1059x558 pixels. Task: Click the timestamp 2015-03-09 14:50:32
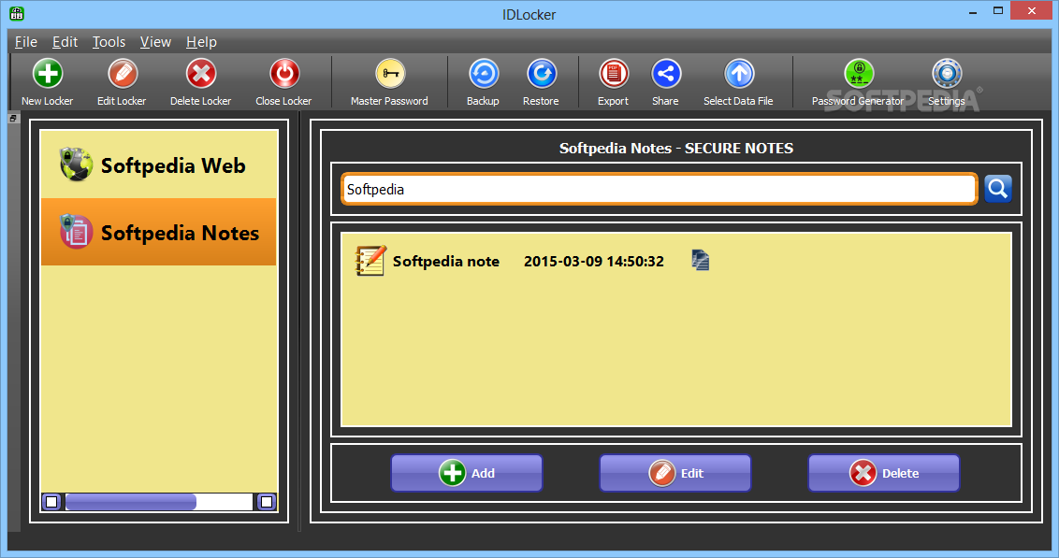coord(594,261)
